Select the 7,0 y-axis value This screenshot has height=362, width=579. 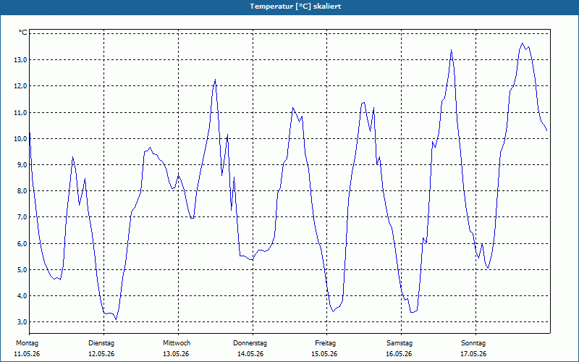pos(22,217)
